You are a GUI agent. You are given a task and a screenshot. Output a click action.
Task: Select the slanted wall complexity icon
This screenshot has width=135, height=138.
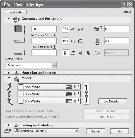tap(73, 53)
